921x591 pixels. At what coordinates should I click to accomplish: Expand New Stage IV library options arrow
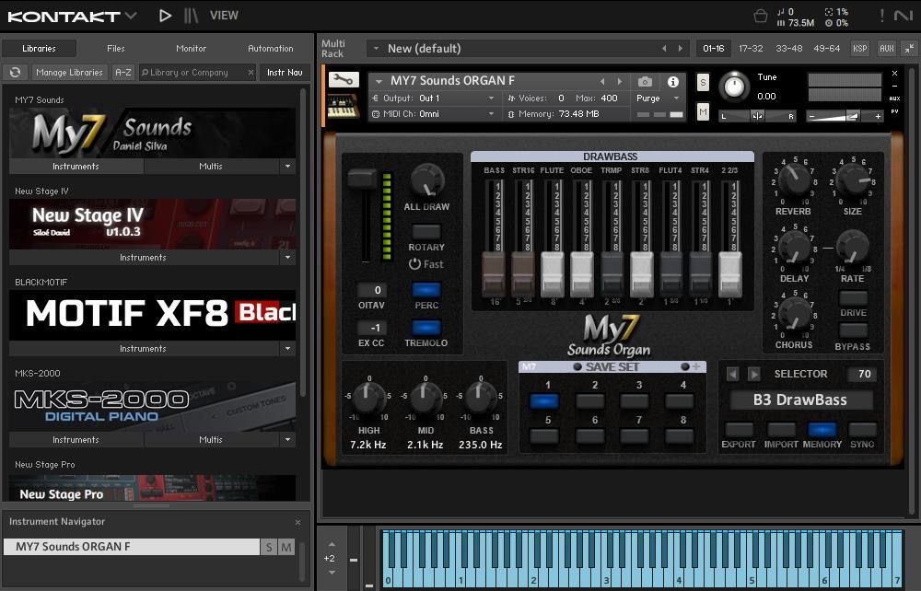point(287,258)
